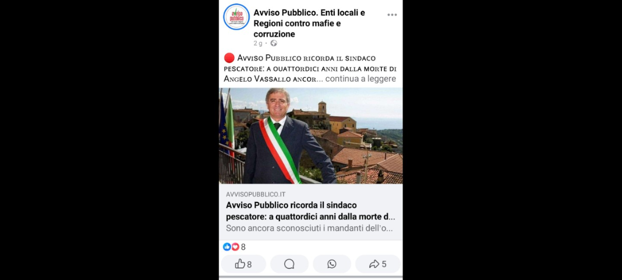Click the mayor photo thumbnail
This screenshot has width=622, height=280.
click(x=311, y=136)
